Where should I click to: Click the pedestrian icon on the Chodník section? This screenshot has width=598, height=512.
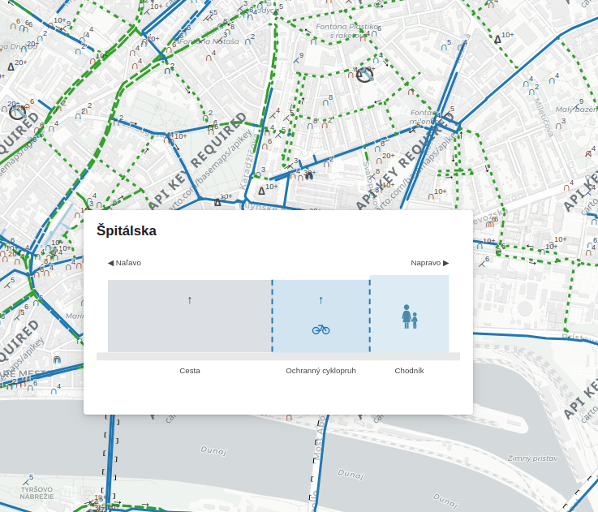(x=409, y=316)
